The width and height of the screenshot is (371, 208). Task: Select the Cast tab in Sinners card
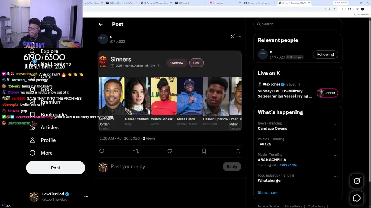click(x=197, y=63)
